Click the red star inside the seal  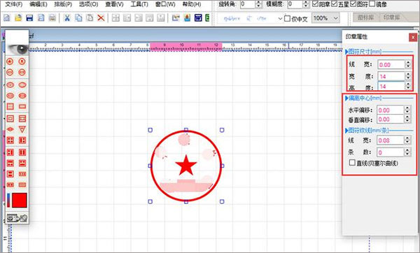[186, 165]
